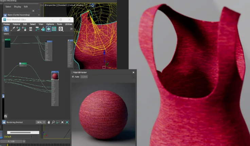This screenshot has height=146, width=250.
Task: Open the Material ID Channel flyout
Action: [61, 29]
